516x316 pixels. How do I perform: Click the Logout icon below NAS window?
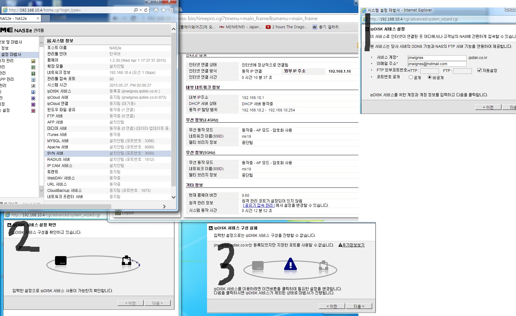[118, 213]
